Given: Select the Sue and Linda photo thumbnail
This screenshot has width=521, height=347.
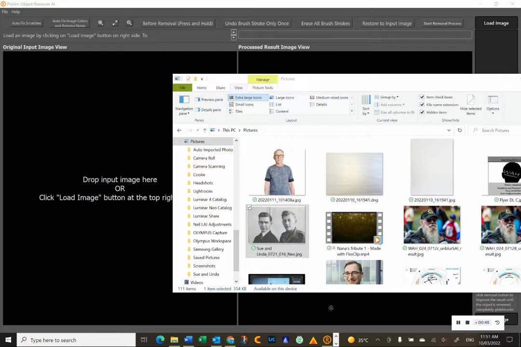Looking at the screenshot, I should [x=277, y=225].
